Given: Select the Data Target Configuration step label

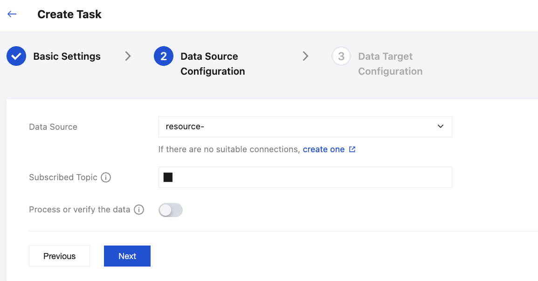Looking at the screenshot, I should (x=390, y=63).
